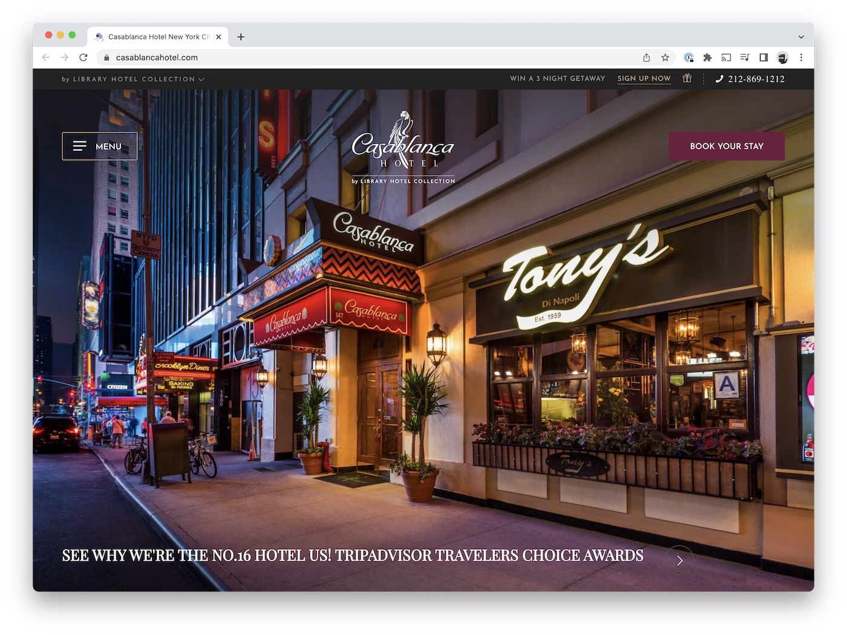Image resolution: width=847 pixels, height=635 pixels.
Task: Click the circled arrow next to the awards headline
Action: [679, 561]
